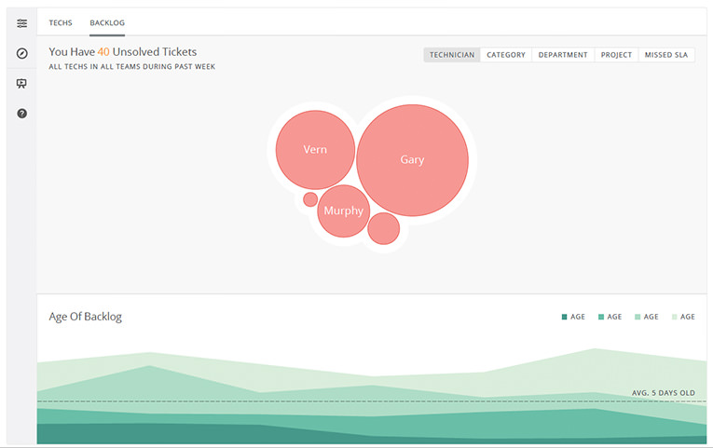Show the backlog by Project
713x448 pixels.
tap(616, 55)
